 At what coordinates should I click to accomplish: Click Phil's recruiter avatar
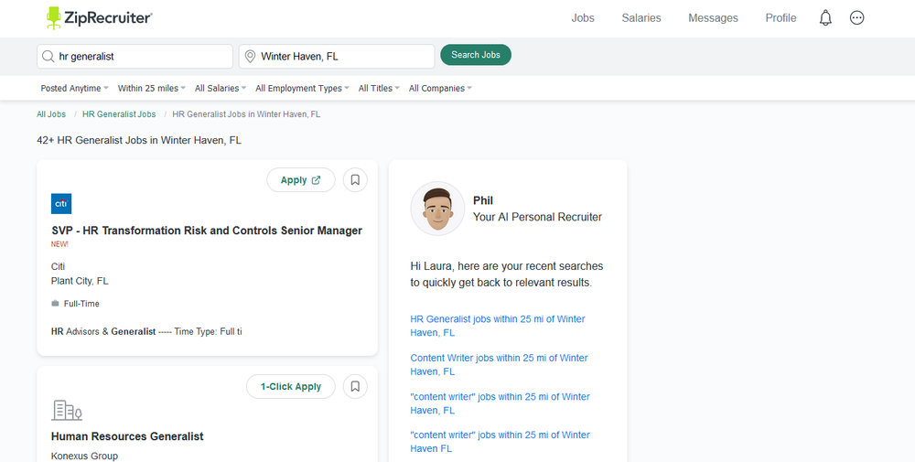[x=437, y=209]
